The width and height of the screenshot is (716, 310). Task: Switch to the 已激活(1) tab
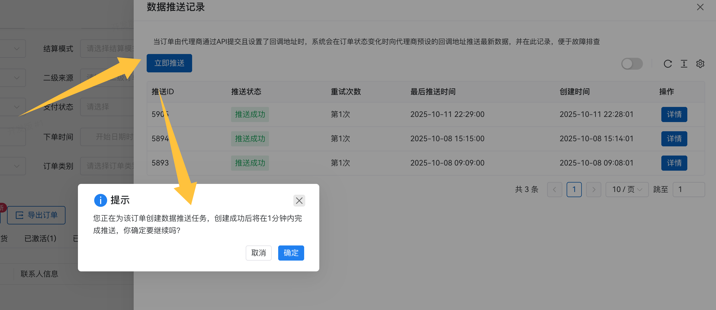point(40,239)
